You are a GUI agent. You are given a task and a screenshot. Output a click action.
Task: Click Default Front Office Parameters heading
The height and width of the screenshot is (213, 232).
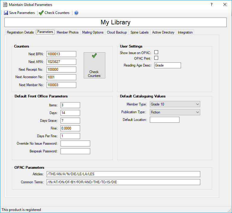(41, 96)
